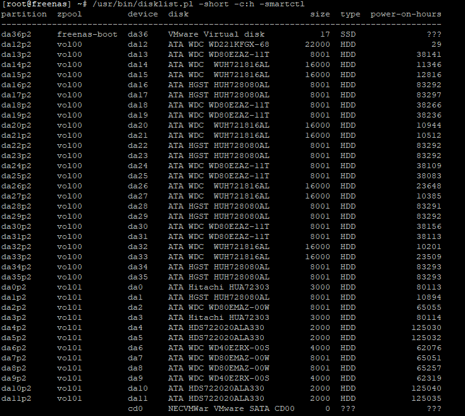Select power-on-hours value 23648
This screenshot has width=465, height=416.
429,186
